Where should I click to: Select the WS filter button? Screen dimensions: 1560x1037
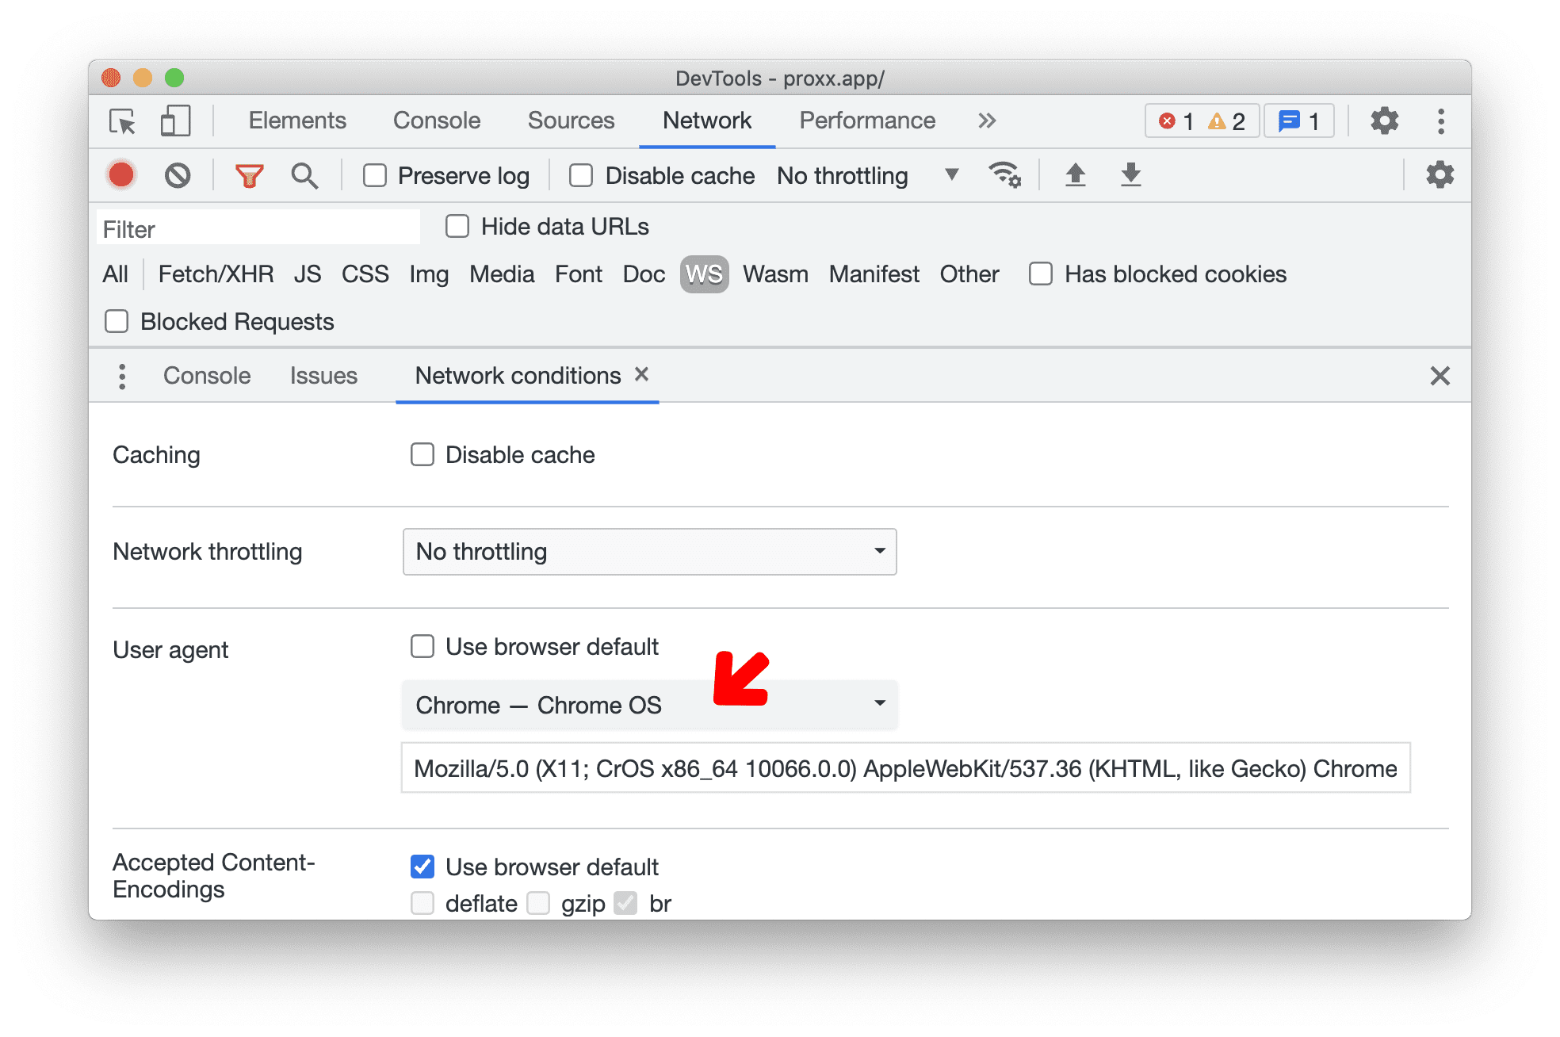pyautogui.click(x=704, y=274)
